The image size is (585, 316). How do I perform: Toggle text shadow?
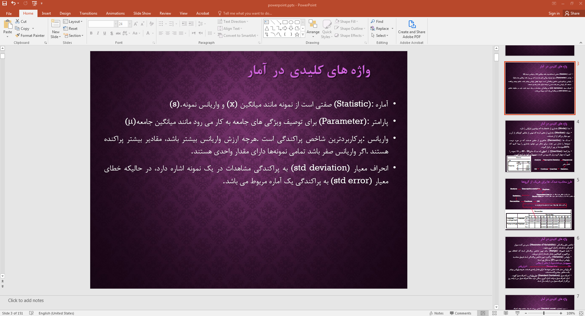(112, 33)
